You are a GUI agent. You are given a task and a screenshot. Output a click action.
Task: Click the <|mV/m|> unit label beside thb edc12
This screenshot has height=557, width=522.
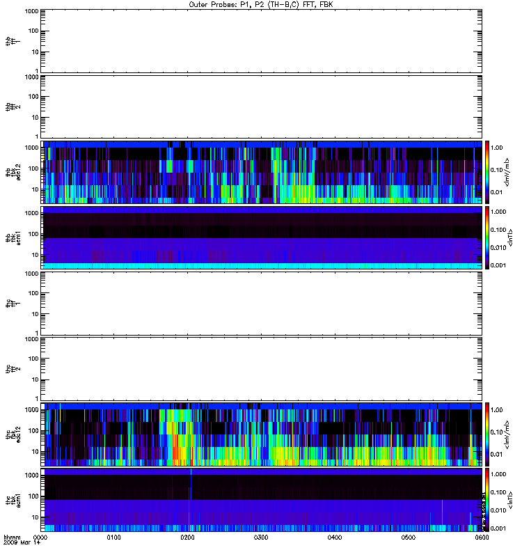click(508, 172)
